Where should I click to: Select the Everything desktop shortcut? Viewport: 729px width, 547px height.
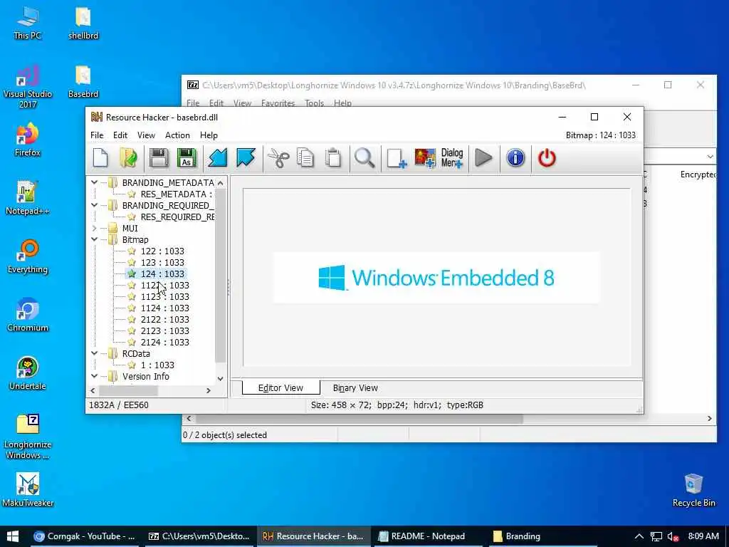coord(28,256)
